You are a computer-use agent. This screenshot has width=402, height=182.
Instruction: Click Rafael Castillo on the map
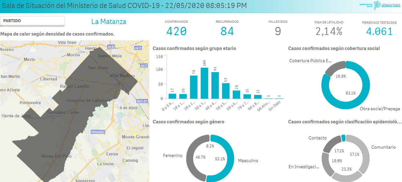click(75, 86)
